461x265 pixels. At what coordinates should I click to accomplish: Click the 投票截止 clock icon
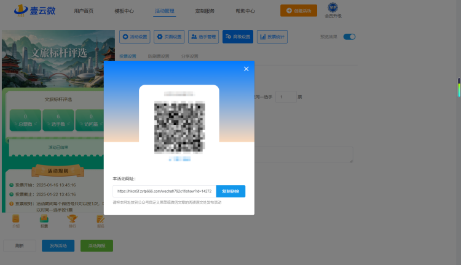[11, 194]
